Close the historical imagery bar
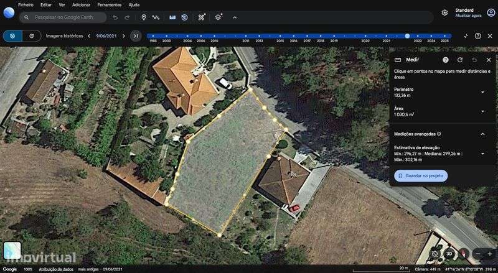 (x=490, y=36)
